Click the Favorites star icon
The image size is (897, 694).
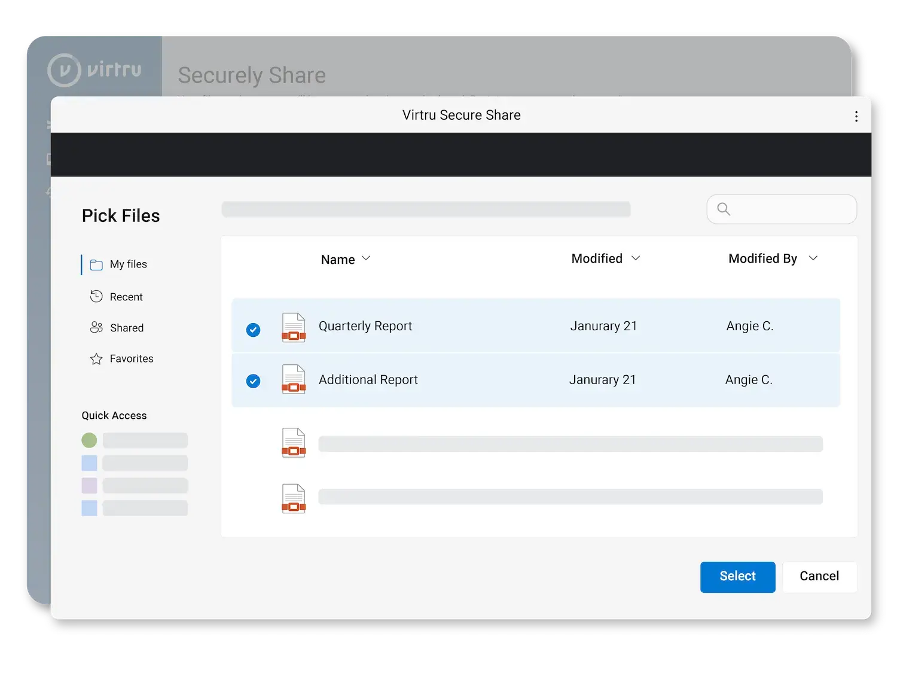pyautogui.click(x=96, y=358)
